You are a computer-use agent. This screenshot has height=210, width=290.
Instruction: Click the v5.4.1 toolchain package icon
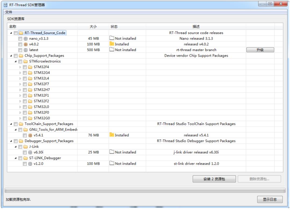click(x=30, y=135)
